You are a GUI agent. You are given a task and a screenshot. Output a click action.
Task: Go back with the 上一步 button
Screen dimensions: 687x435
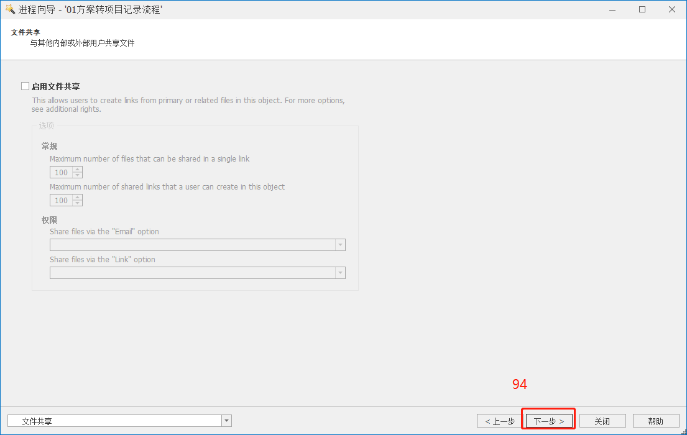pyautogui.click(x=500, y=421)
